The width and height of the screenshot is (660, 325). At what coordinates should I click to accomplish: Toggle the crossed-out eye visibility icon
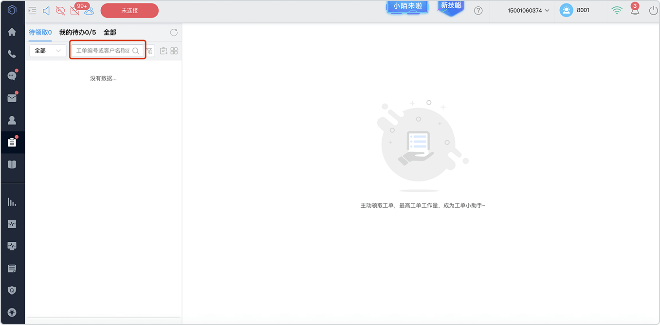(x=60, y=11)
